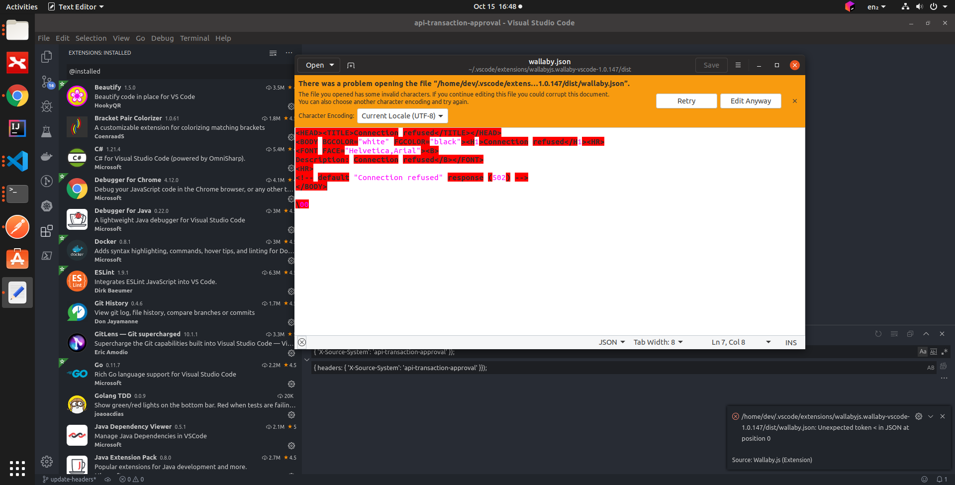Click the Save button in Text Editor
Image resolution: width=955 pixels, height=485 pixels.
(711, 65)
